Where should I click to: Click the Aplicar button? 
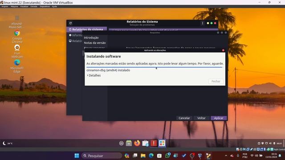219,118
